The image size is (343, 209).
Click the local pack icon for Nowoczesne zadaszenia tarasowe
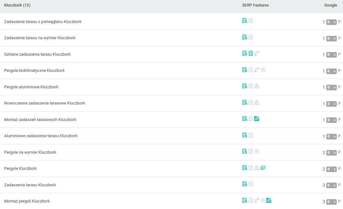[x=257, y=102]
